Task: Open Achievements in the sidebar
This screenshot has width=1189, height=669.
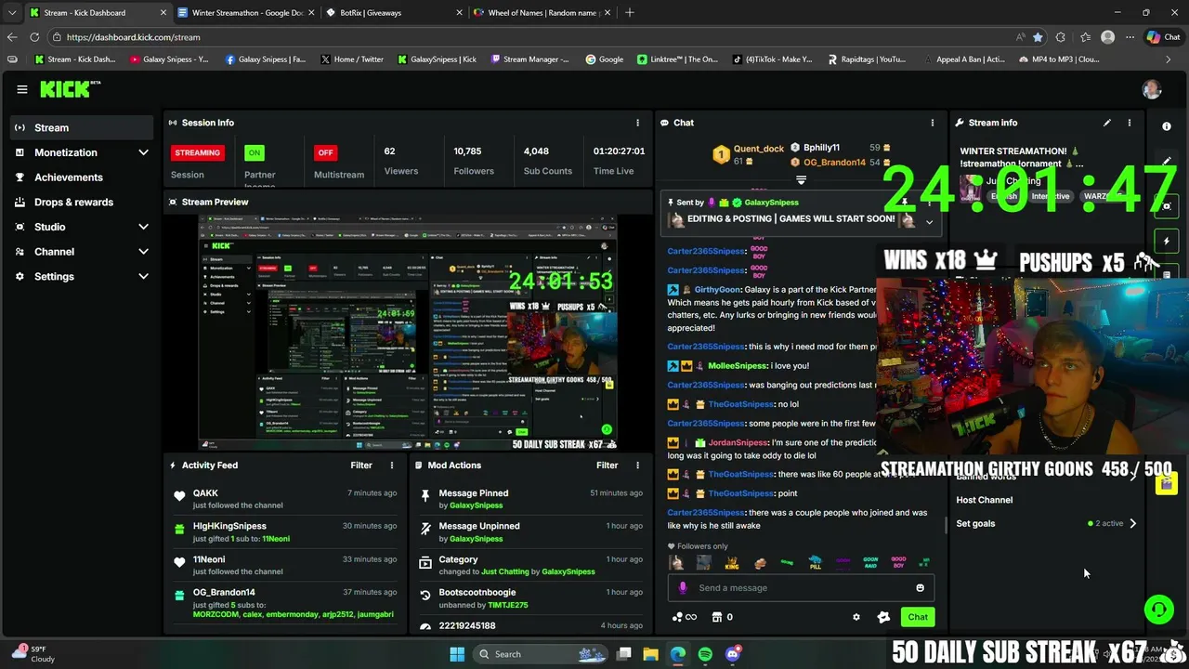Action: coord(81,177)
